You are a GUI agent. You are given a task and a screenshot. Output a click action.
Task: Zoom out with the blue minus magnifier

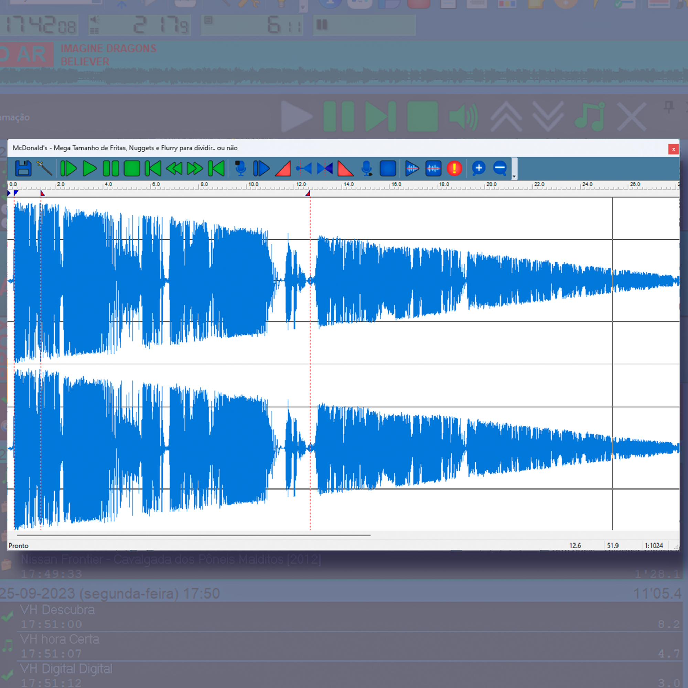pos(500,169)
